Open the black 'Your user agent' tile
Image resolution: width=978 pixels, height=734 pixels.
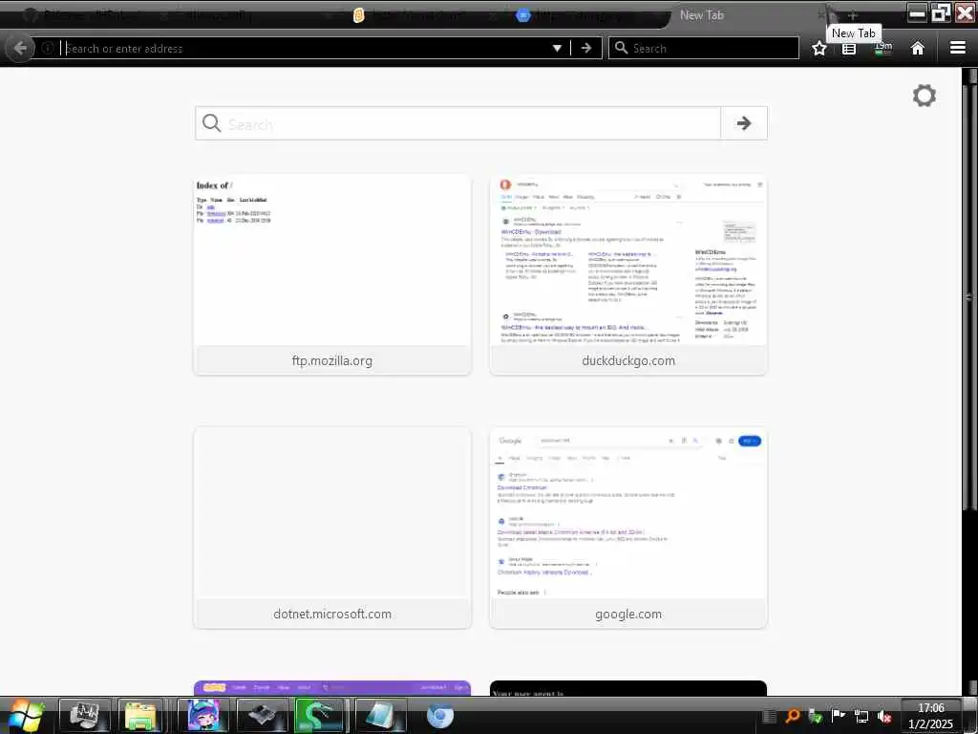point(628,688)
